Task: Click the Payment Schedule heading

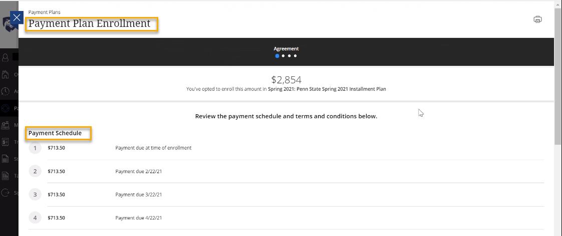Action: 55,133
